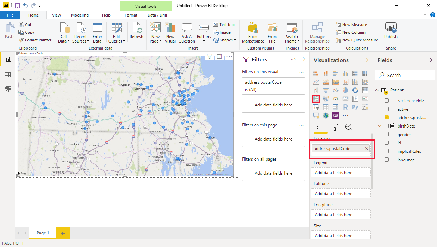
Task: Toggle the Filters pane eye visibility icon
Action: pos(293,60)
